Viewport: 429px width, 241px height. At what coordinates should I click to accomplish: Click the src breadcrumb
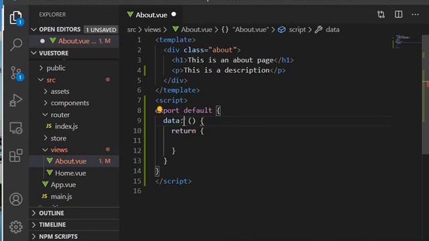[131, 29]
